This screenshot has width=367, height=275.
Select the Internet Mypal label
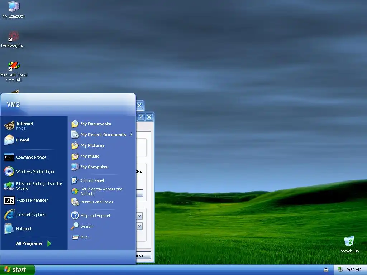tap(25, 126)
